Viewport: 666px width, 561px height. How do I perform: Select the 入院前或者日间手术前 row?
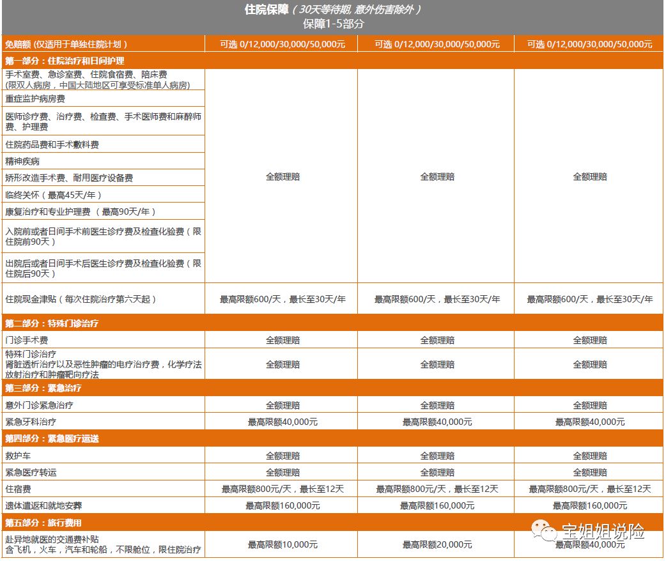pyautogui.click(x=103, y=236)
